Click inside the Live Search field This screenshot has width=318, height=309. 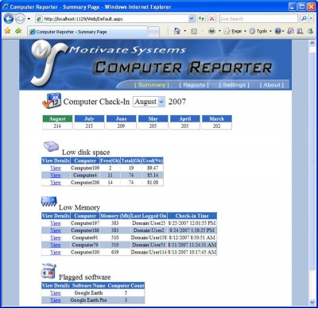click(x=258, y=19)
